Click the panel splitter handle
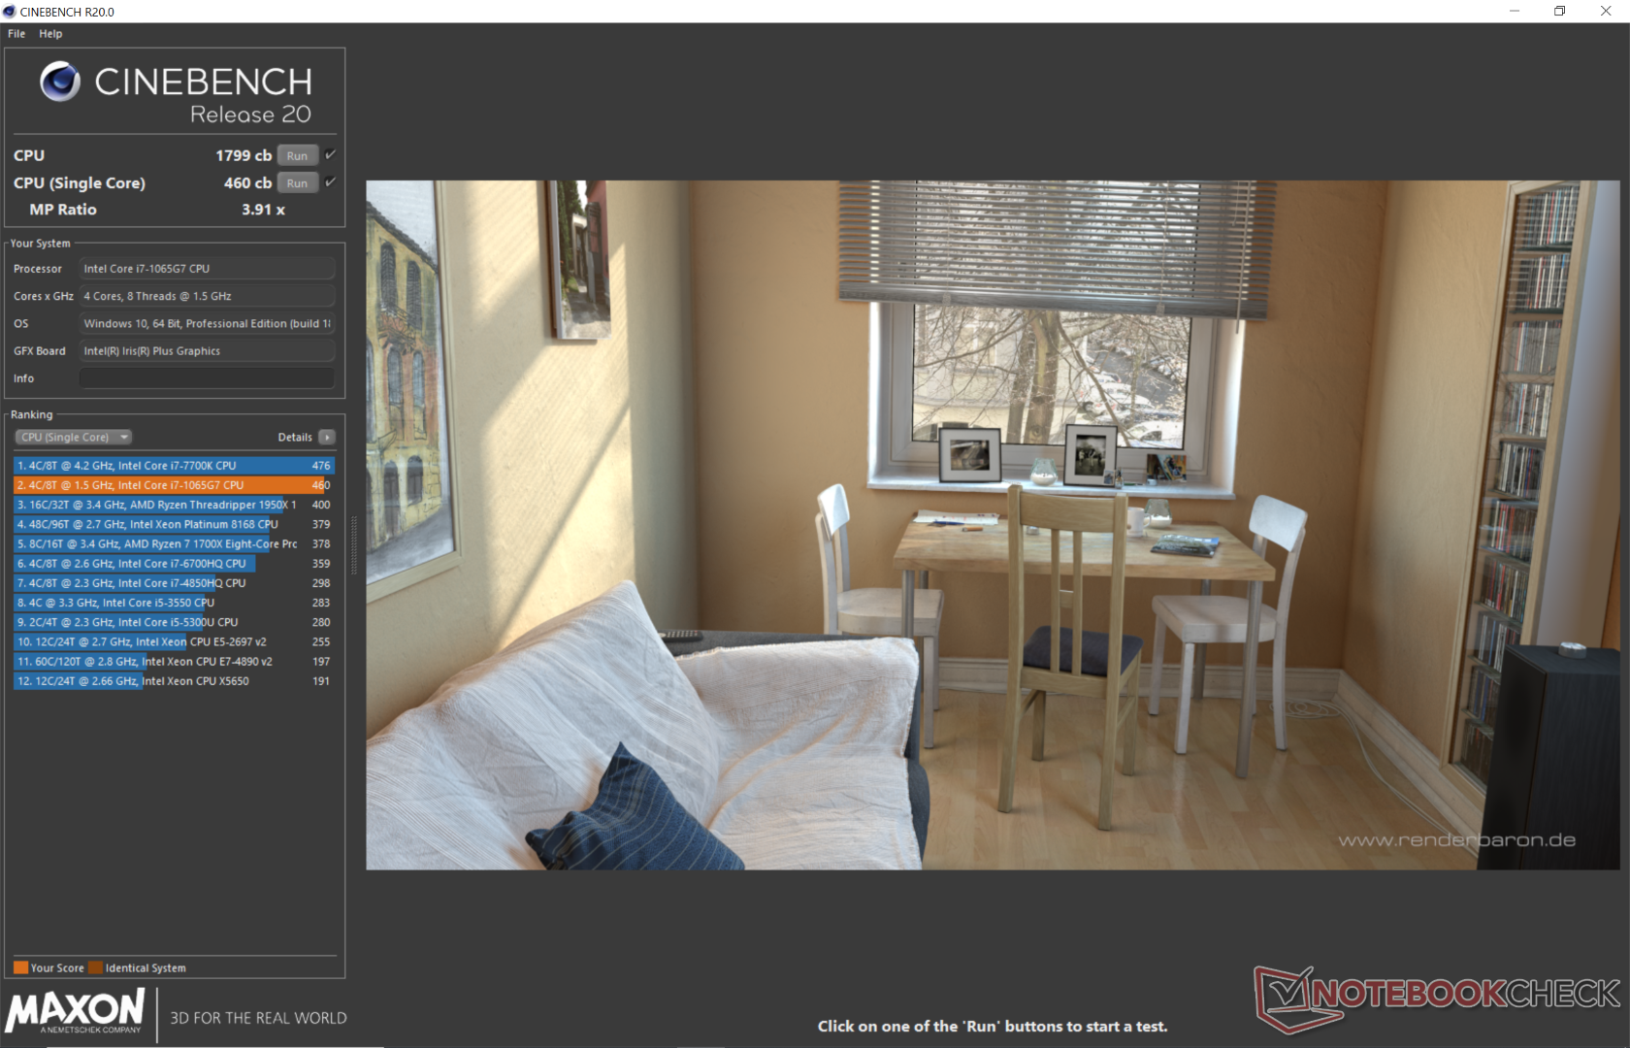 tap(354, 544)
